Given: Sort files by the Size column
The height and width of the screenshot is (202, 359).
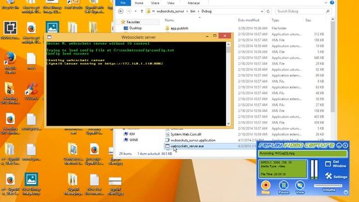Looking at the screenshot, I should (x=308, y=20).
